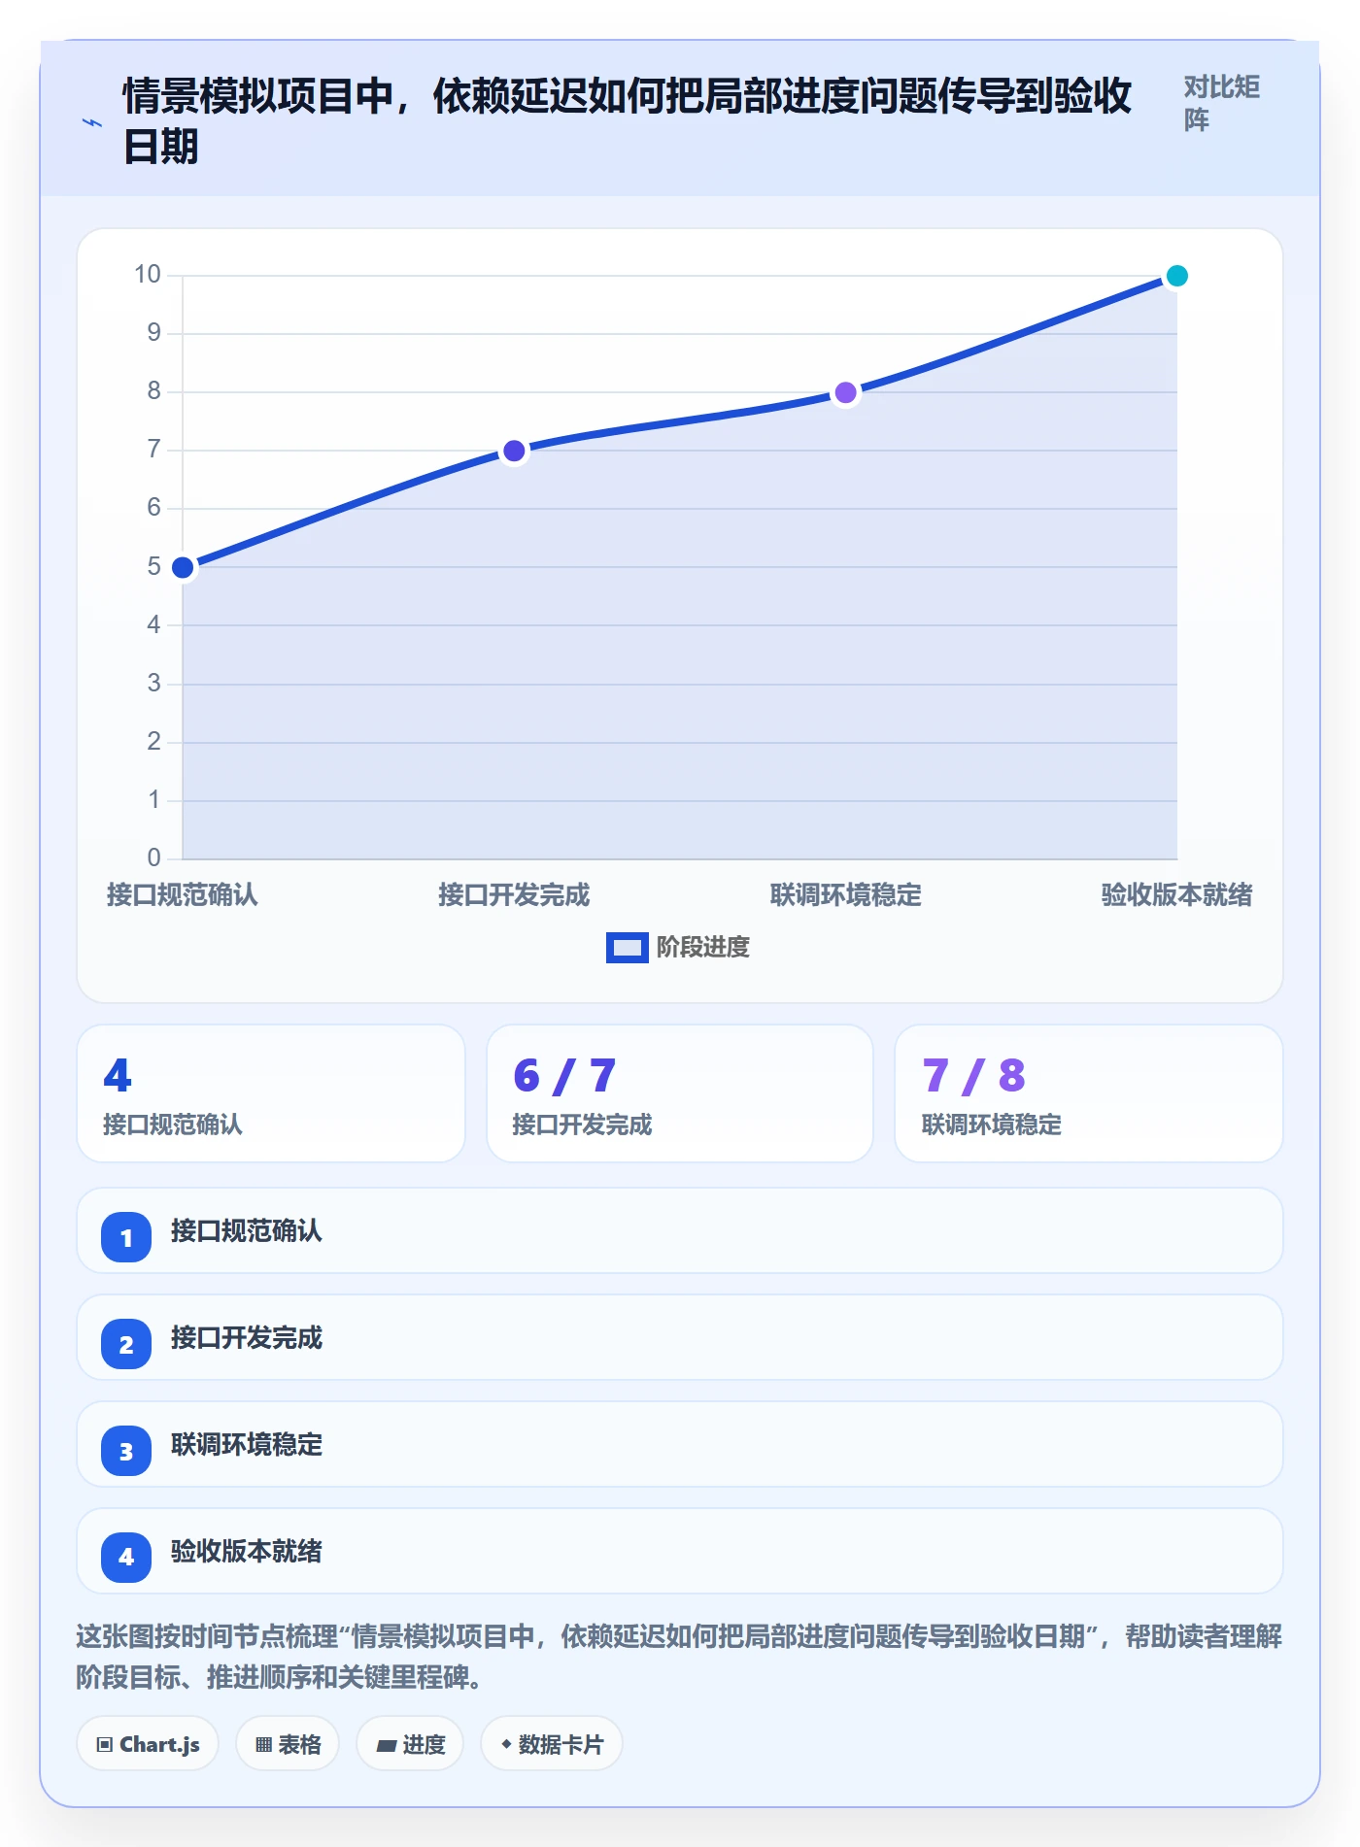The image size is (1360, 1847).
Task: Click the title 情景模拟项目中 heading text
Action: point(627,121)
